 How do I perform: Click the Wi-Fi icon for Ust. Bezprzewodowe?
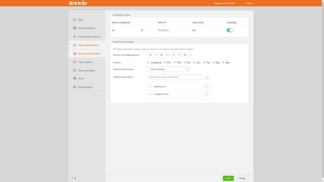pyautogui.click(x=74, y=37)
